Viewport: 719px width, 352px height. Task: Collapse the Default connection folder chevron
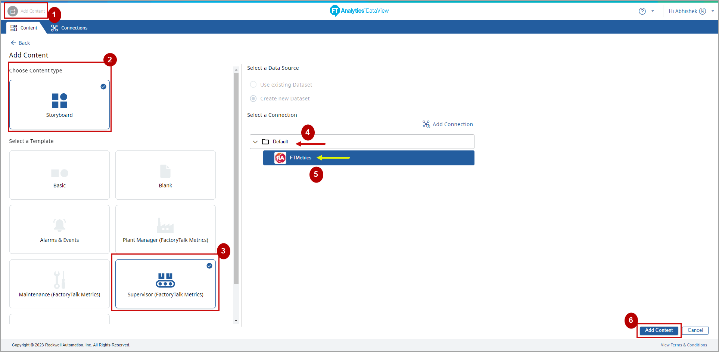[x=255, y=142]
